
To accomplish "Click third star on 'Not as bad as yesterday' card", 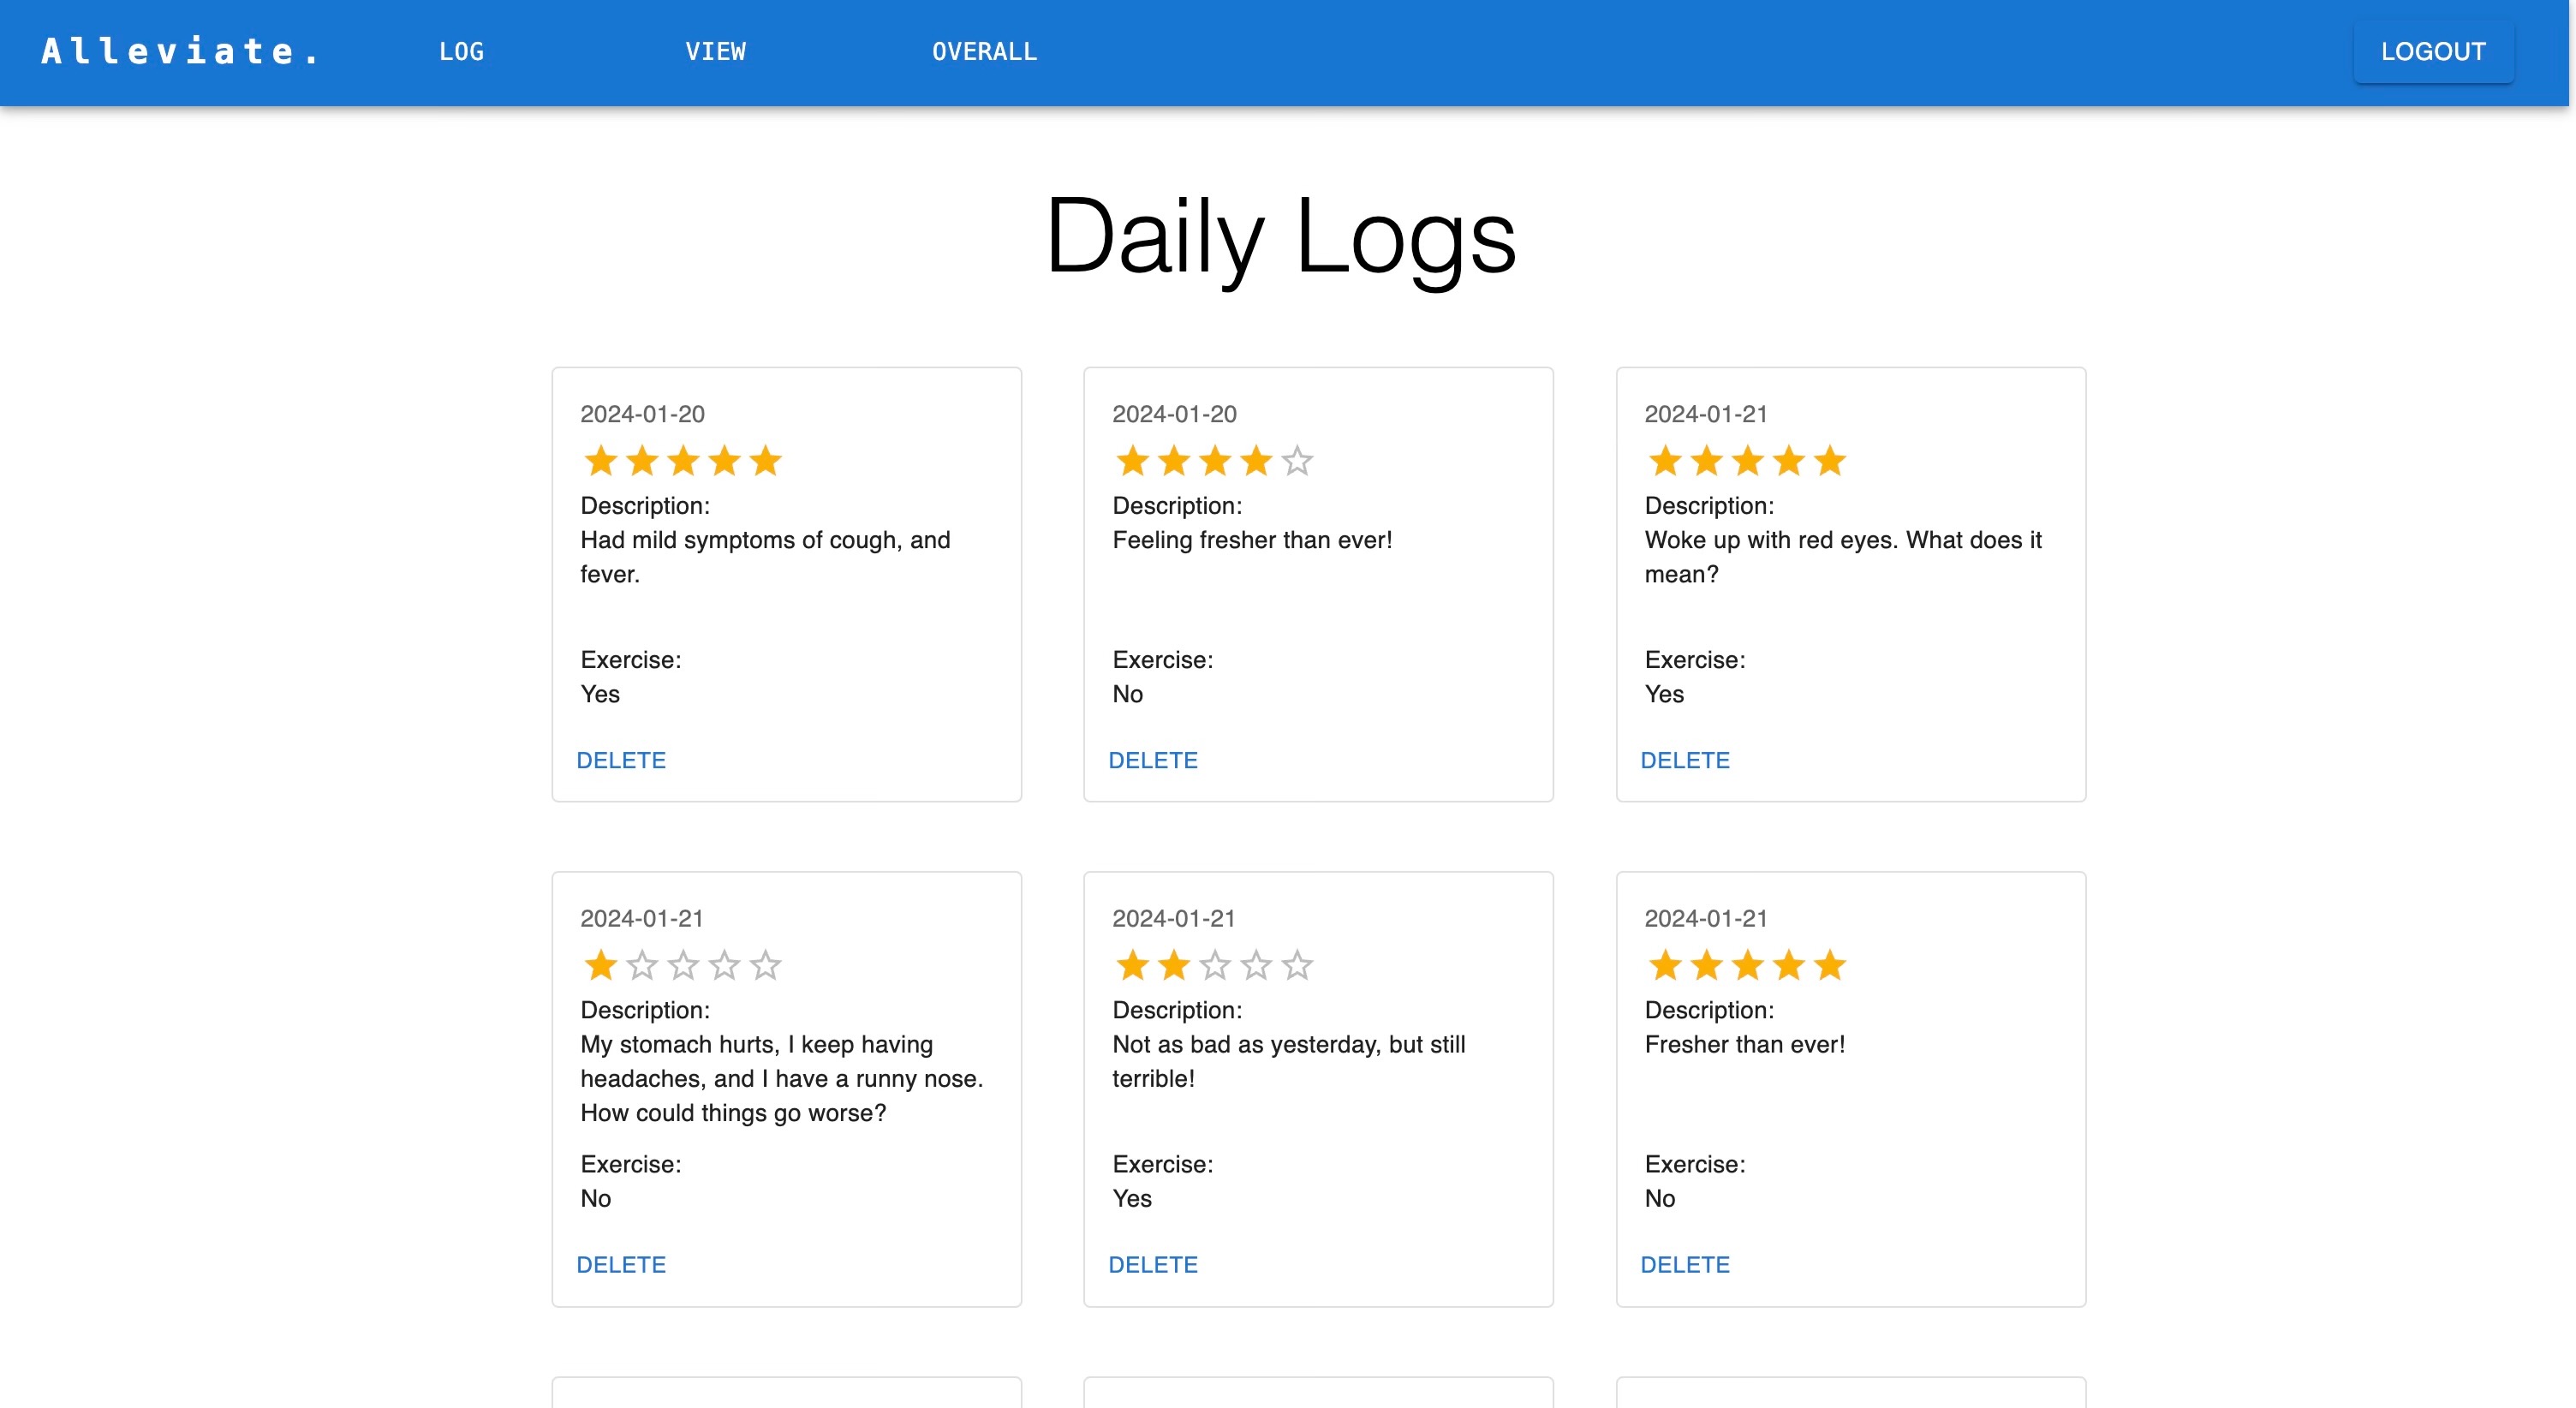I will [x=1215, y=966].
